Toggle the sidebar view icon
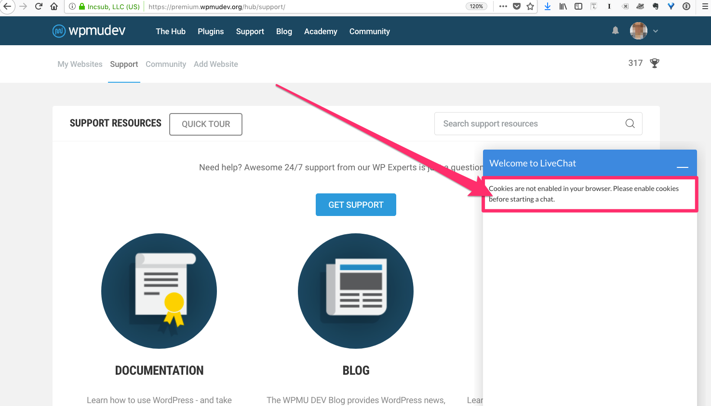 [578, 6]
